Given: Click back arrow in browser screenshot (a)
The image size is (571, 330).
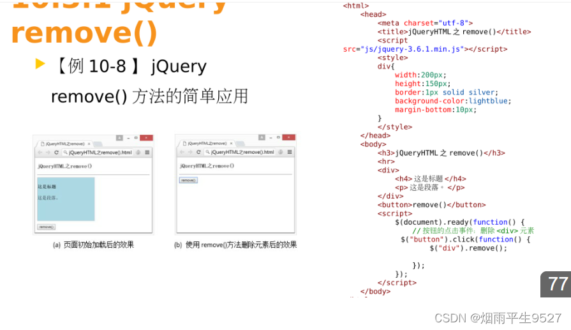Looking at the screenshot, I should point(40,153).
